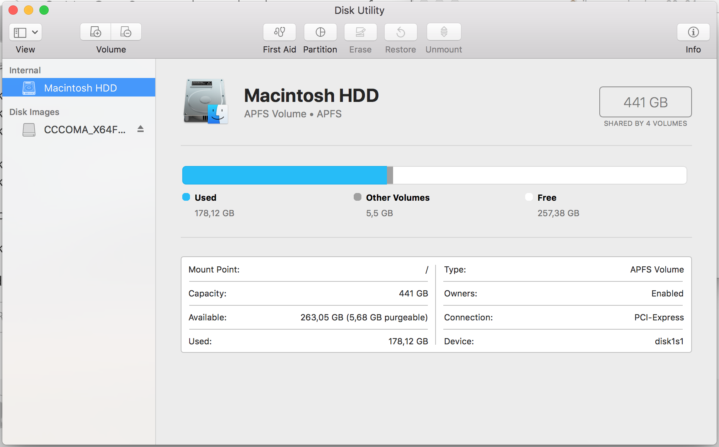Select the CCCOMA_X64F disk image

point(79,130)
